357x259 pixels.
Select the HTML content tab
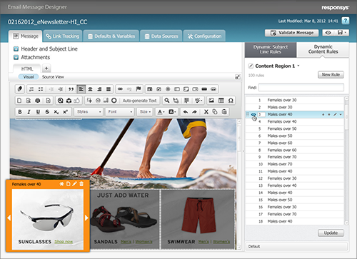[x=27, y=68]
